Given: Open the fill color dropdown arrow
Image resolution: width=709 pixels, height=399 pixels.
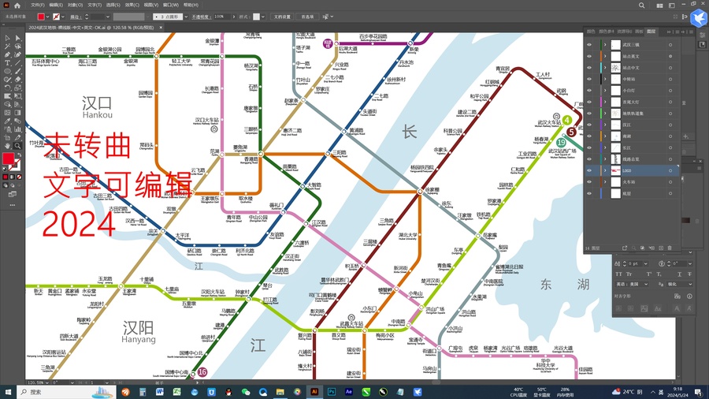Looking at the screenshot, I should [47, 17].
